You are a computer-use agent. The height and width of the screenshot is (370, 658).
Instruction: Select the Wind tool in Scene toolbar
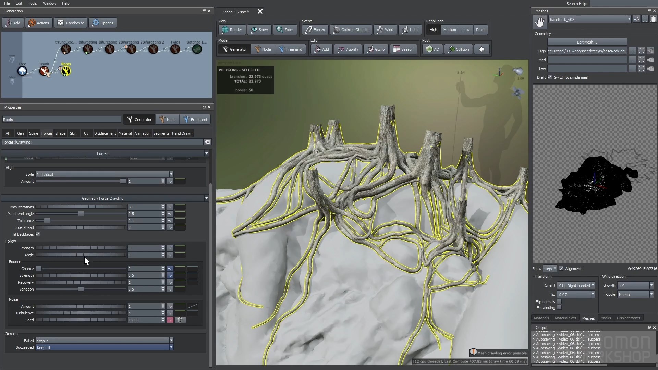(385, 30)
